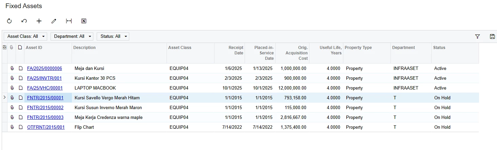Click row selector arrow of FNTR/2015/00001
Screen dimensions: 497x150
click(4, 98)
